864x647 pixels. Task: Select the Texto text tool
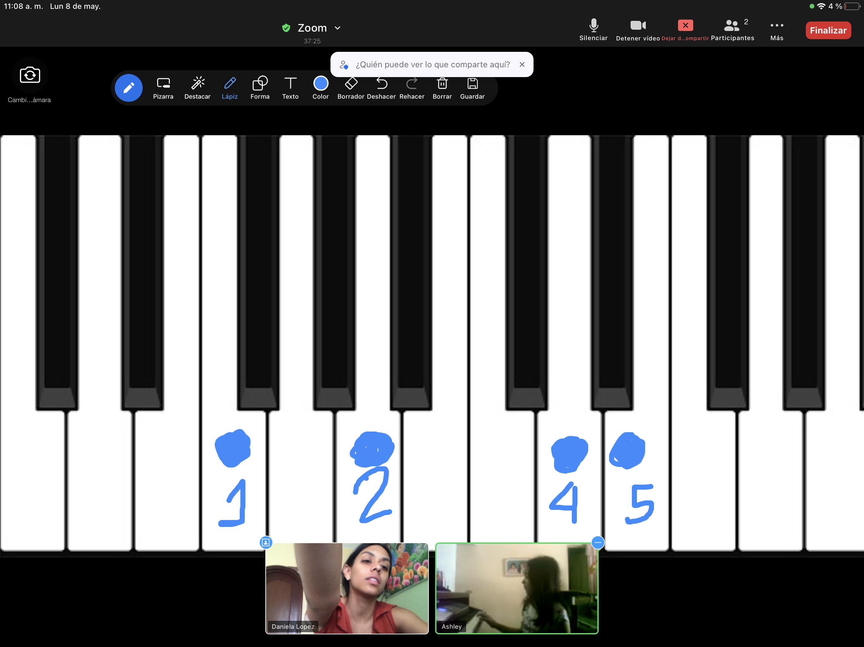290,88
